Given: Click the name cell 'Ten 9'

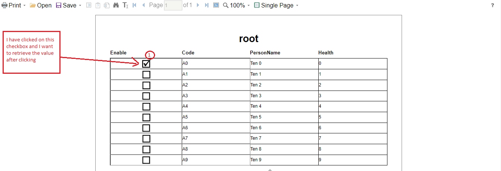Looking at the screenshot, I should pyautogui.click(x=284, y=160).
